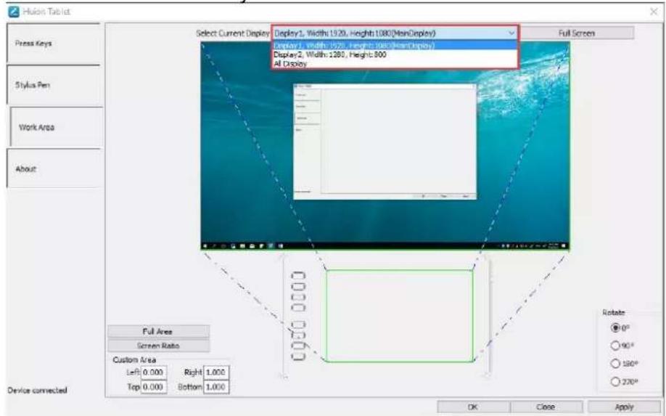The width and height of the screenshot is (666, 416).
Task: Select the Work Area tab
Action: [x=56, y=126]
